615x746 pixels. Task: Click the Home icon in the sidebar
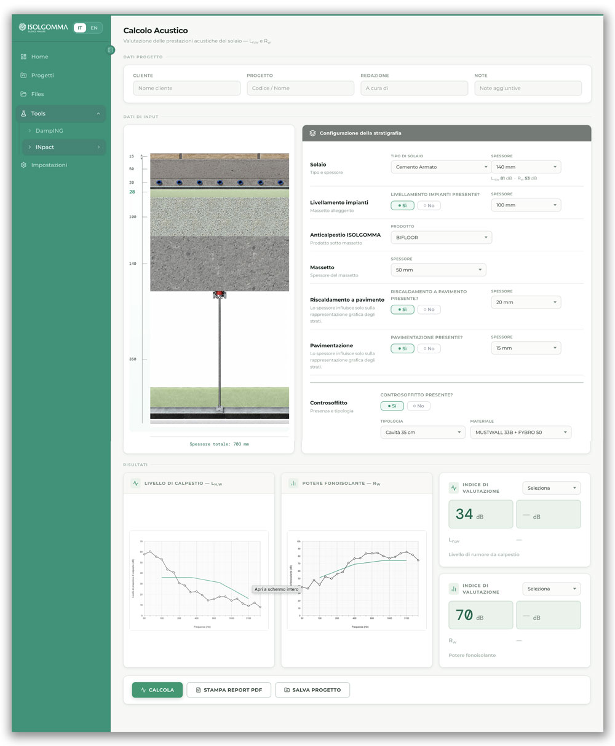pos(23,57)
